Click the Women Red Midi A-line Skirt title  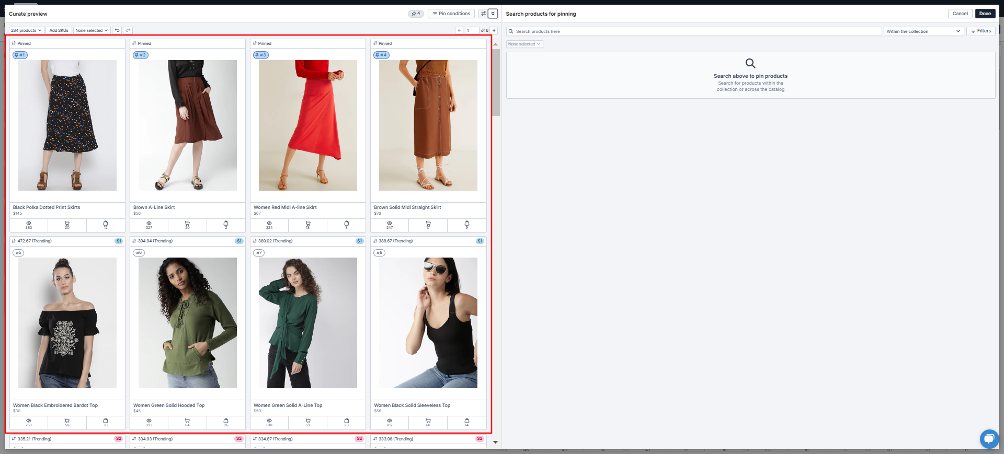pos(285,207)
